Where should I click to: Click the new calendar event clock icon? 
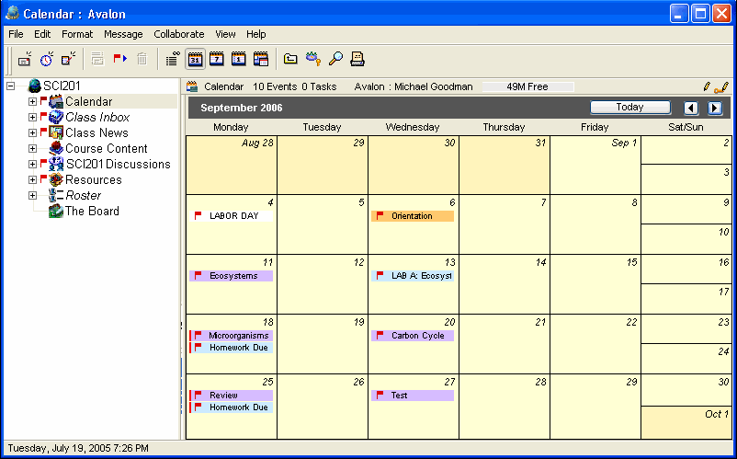click(46, 59)
